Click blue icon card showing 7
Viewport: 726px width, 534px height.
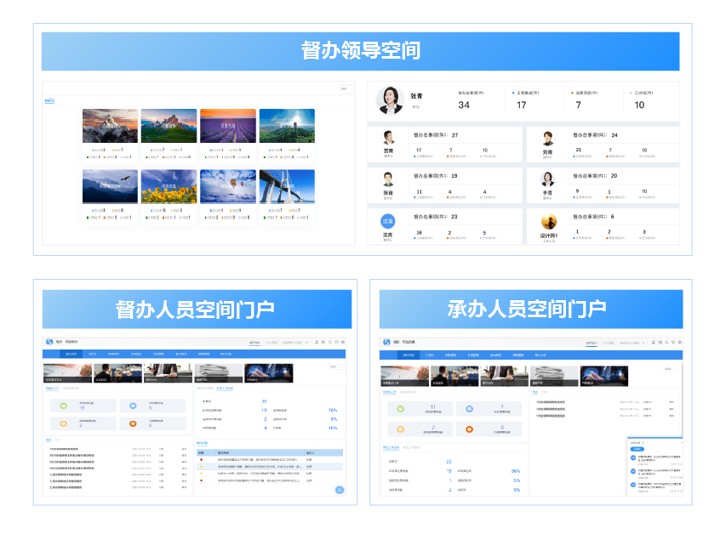pos(489,409)
